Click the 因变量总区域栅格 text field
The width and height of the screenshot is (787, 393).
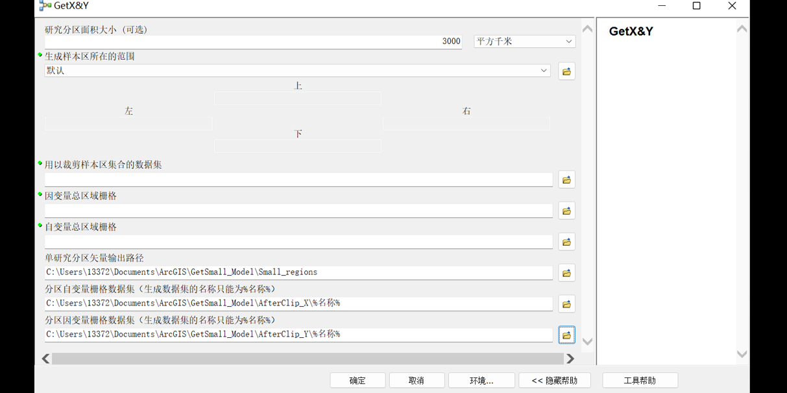tap(298, 211)
